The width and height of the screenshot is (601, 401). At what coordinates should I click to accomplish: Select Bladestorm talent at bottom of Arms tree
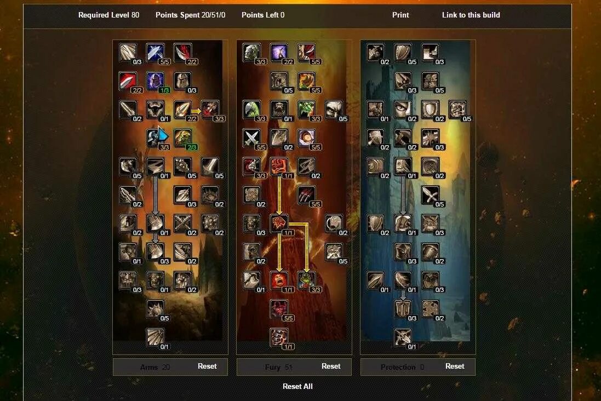[155, 337]
